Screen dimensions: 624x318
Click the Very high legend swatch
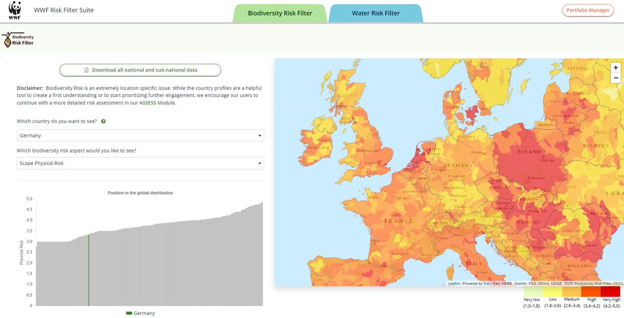610,292
